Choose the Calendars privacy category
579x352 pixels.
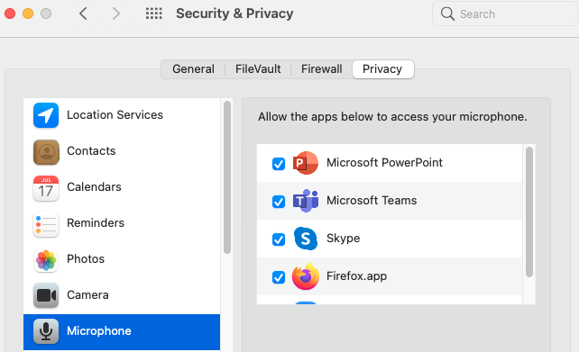[122, 187]
